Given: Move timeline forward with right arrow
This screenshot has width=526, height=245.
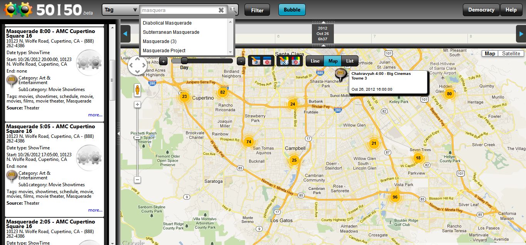Looking at the screenshot, I should [x=521, y=34].
